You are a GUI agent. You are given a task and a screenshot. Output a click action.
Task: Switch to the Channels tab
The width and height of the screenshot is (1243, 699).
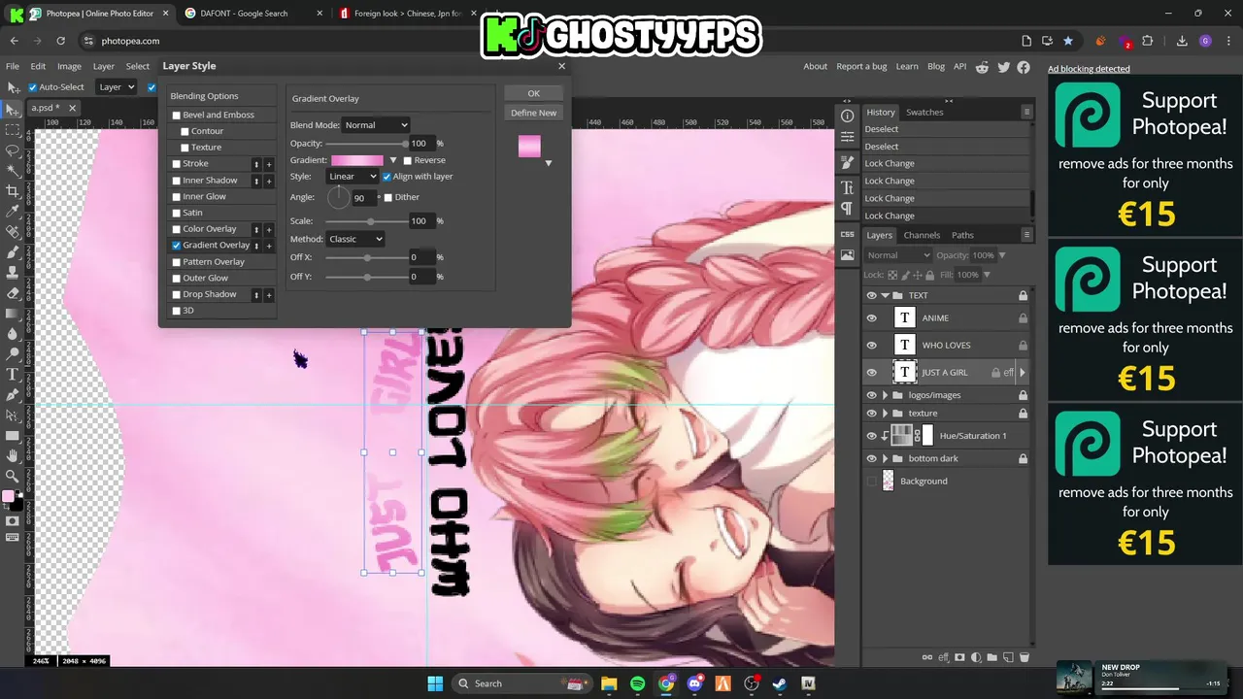(922, 235)
